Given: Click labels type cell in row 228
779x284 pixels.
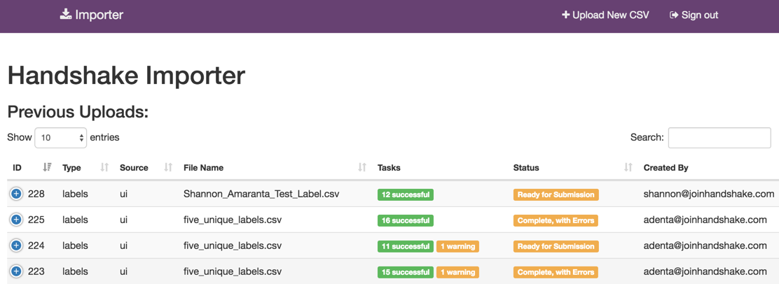Looking at the screenshot, I should [75, 194].
